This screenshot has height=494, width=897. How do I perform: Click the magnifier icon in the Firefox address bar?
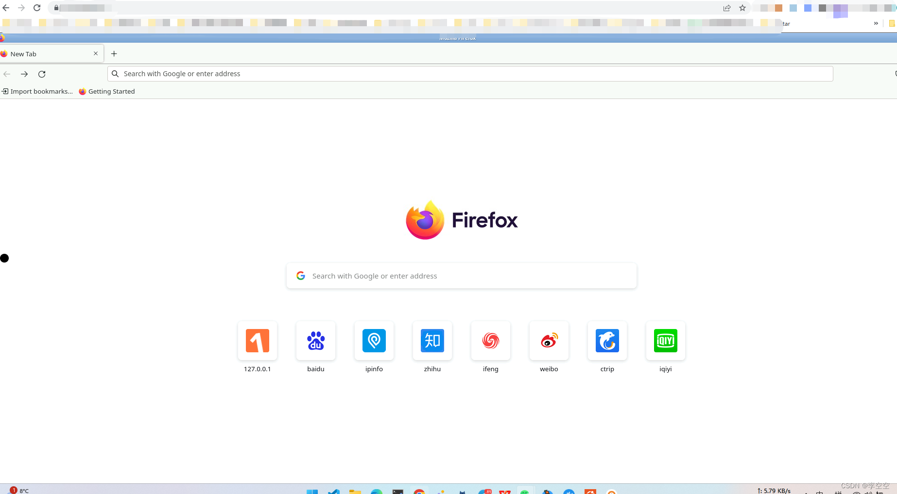pos(115,74)
